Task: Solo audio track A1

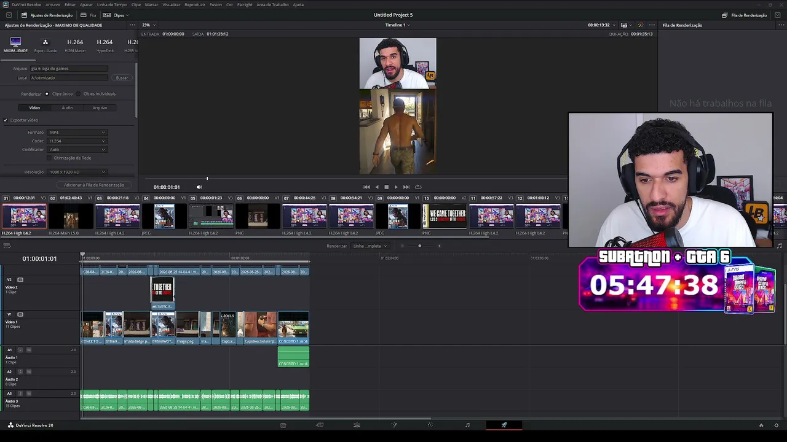Action: tap(20, 350)
